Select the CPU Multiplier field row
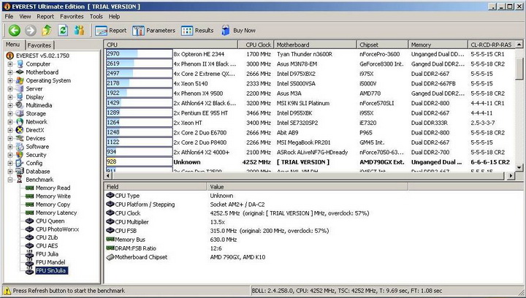The image size is (526, 298). pyautogui.click(x=256, y=222)
